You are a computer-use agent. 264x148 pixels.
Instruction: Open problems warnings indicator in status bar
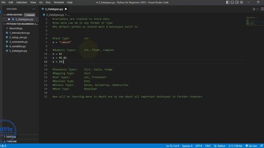[x=4, y=146]
